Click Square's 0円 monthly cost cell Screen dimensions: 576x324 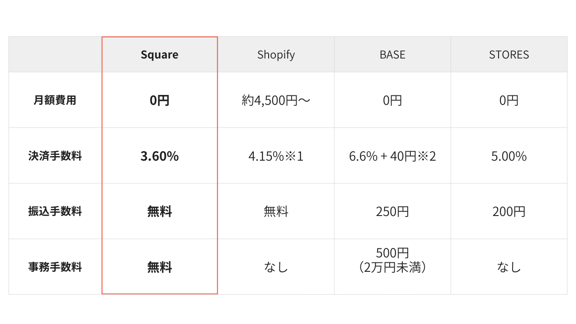(159, 100)
